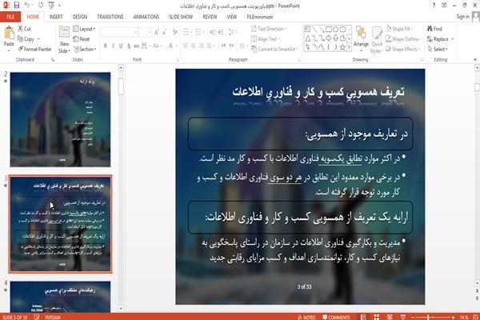
Task: Open the Layout dropdown
Action: pos(84,29)
